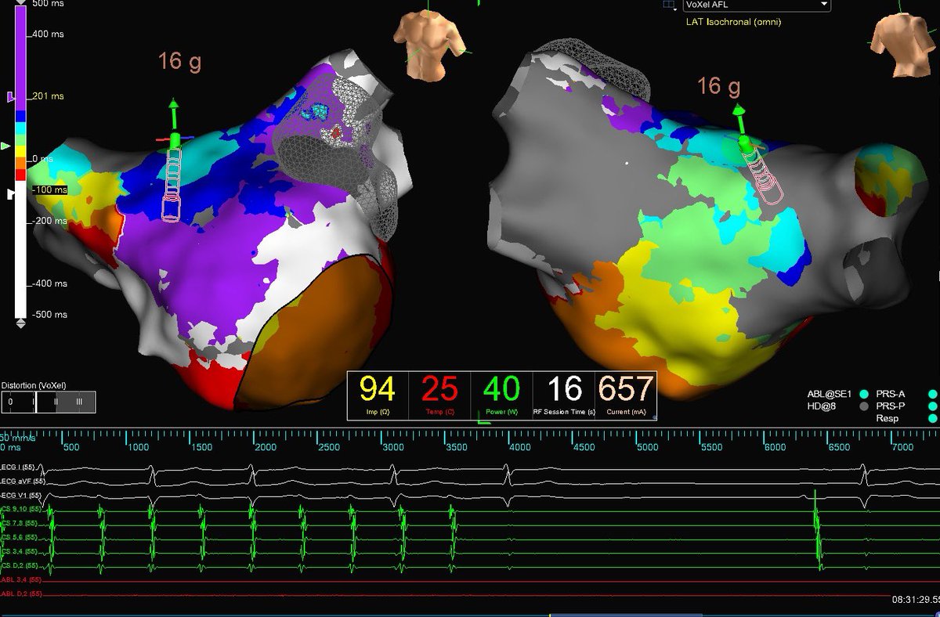940x617 pixels.
Task: Click the Resp status indicator dot
Action: tap(933, 419)
